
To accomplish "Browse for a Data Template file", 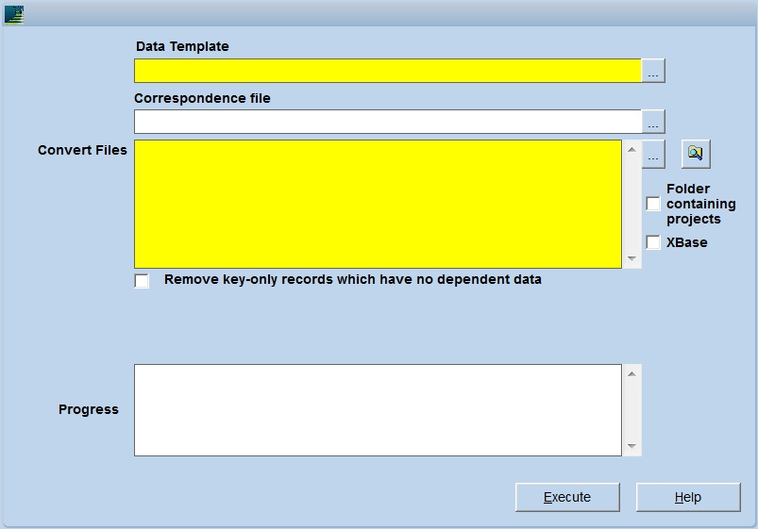I will (x=653, y=71).
